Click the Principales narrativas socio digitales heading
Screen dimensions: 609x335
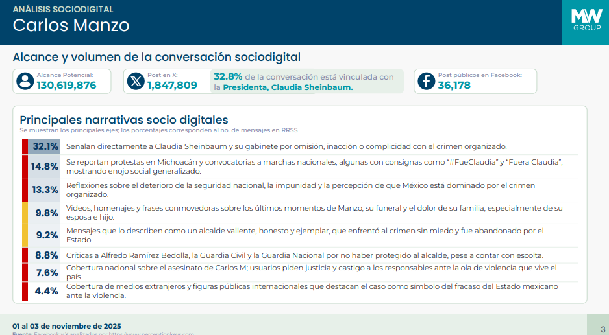(124, 120)
